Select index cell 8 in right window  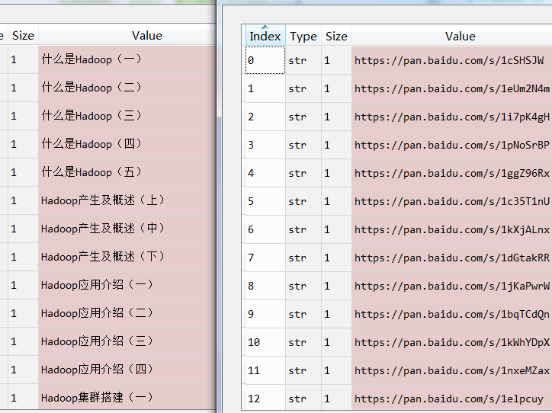pyautogui.click(x=265, y=285)
